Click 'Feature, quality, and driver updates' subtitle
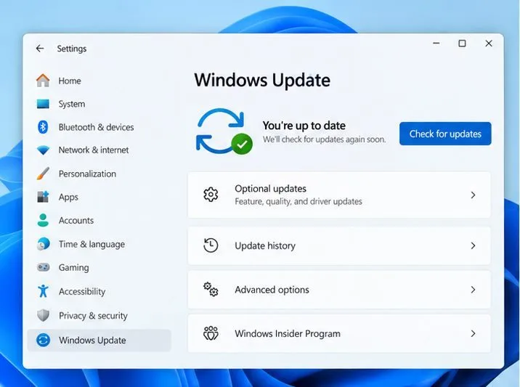Image resolution: width=520 pixels, height=387 pixels. 298,202
